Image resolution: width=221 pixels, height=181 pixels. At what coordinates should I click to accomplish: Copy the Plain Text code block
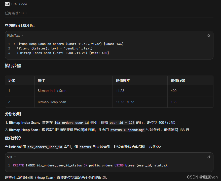209,35
